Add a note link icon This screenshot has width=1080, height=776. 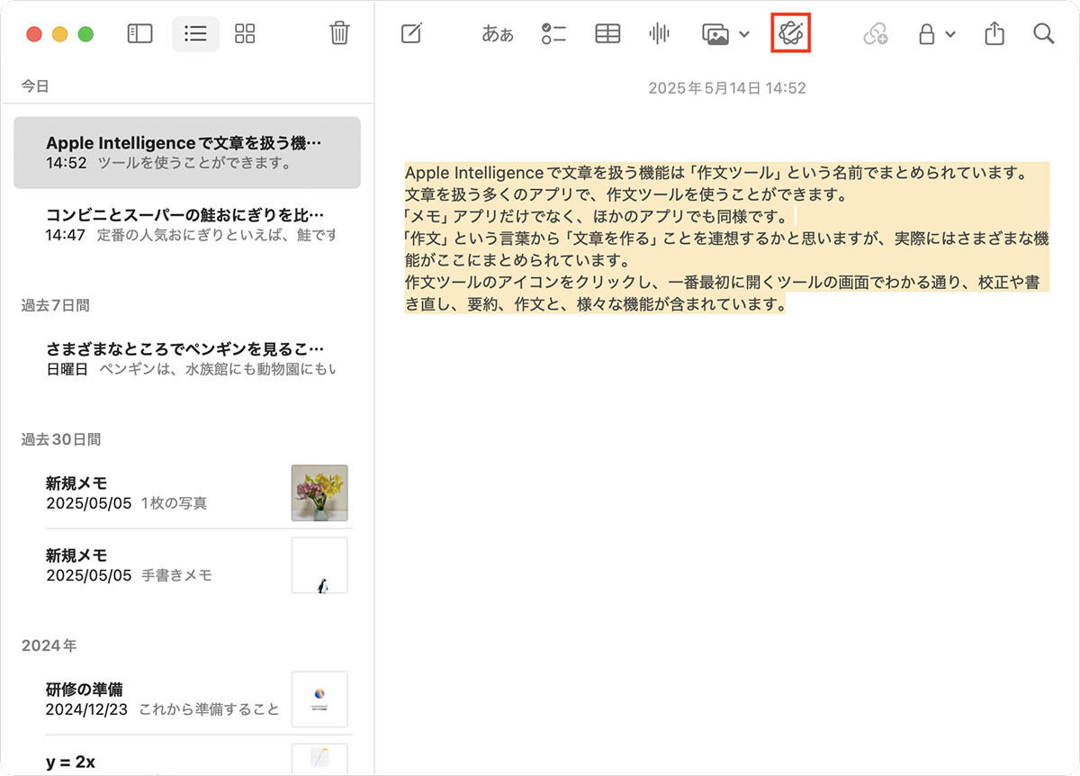[875, 34]
